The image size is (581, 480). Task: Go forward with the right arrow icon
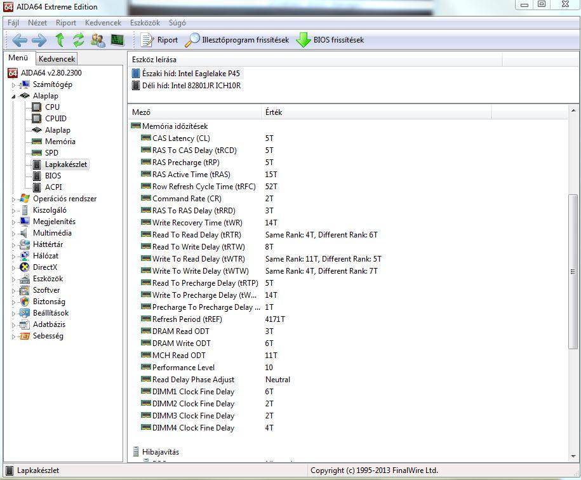[39, 40]
